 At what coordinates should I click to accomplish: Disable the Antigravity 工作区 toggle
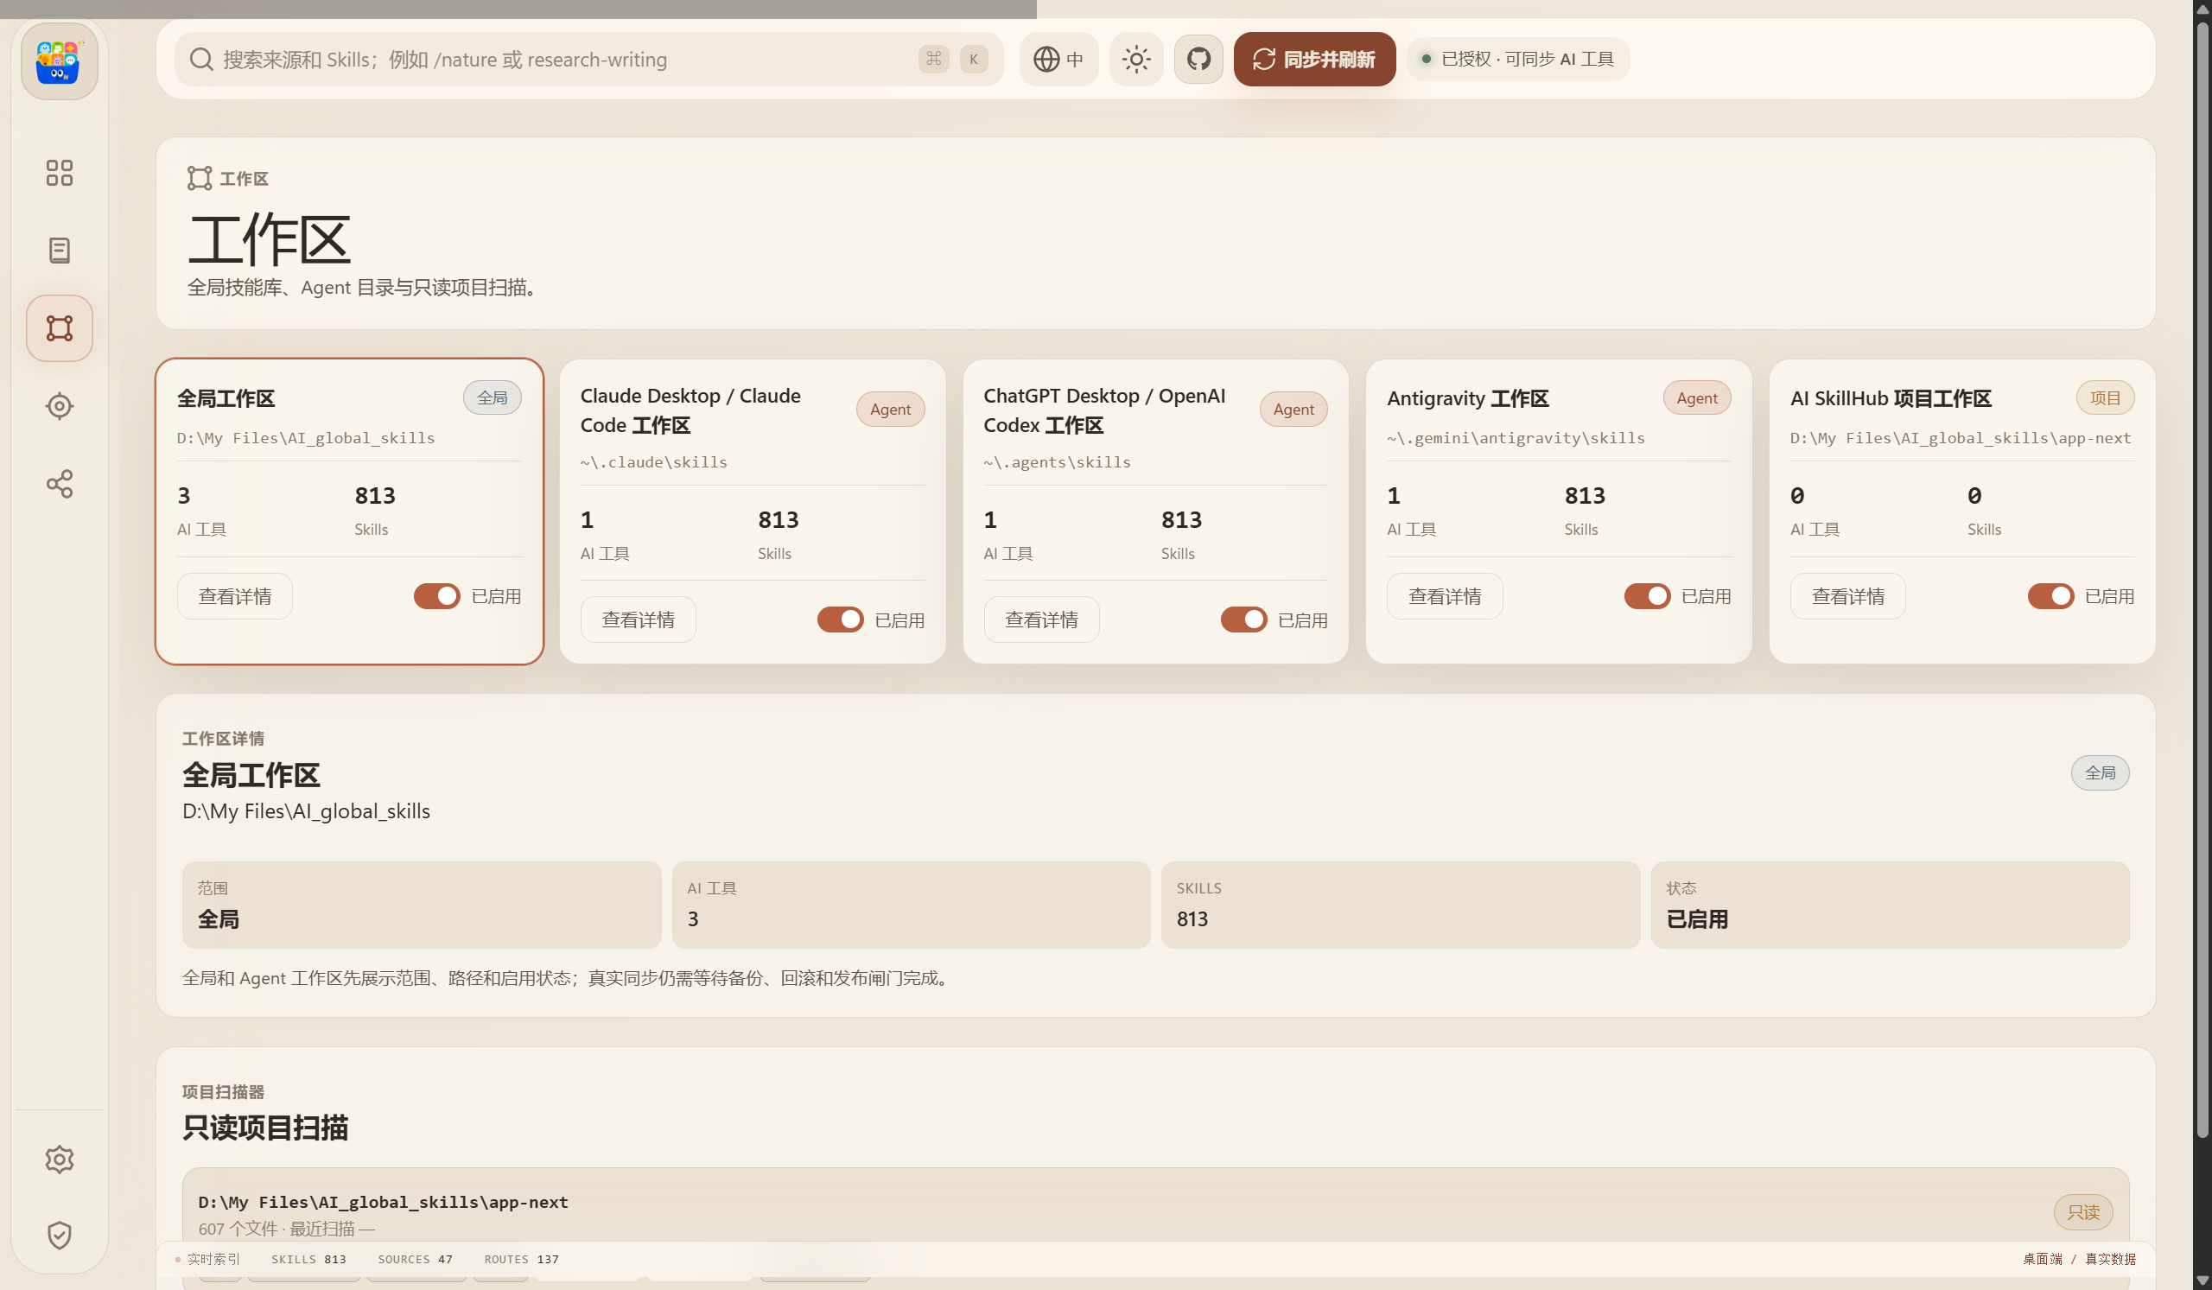[x=1647, y=597]
